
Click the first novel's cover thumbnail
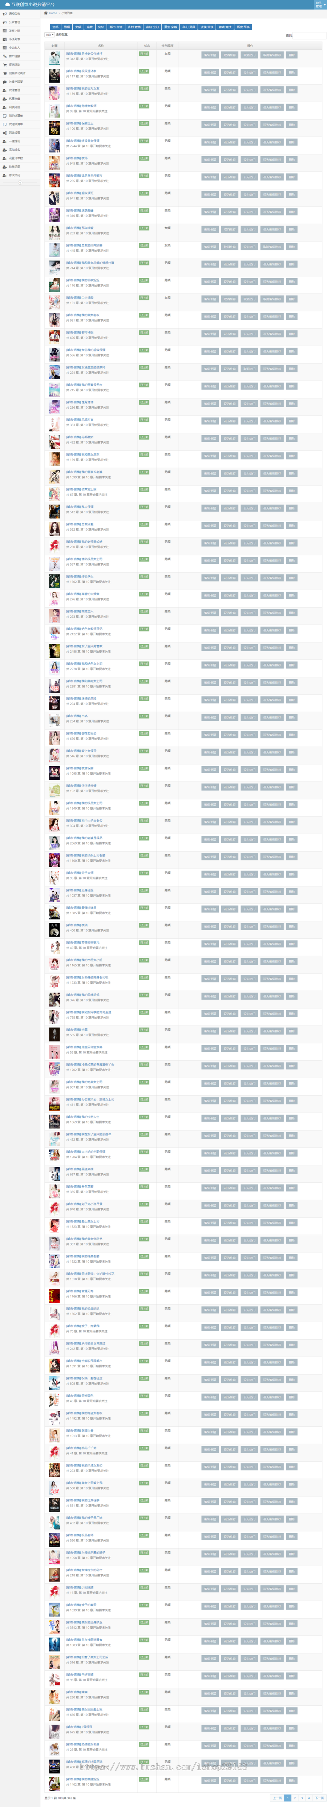click(x=54, y=58)
